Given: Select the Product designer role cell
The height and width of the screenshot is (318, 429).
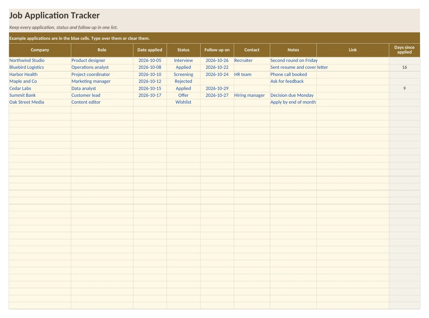Looking at the screenshot, I should pyautogui.click(x=102, y=60).
